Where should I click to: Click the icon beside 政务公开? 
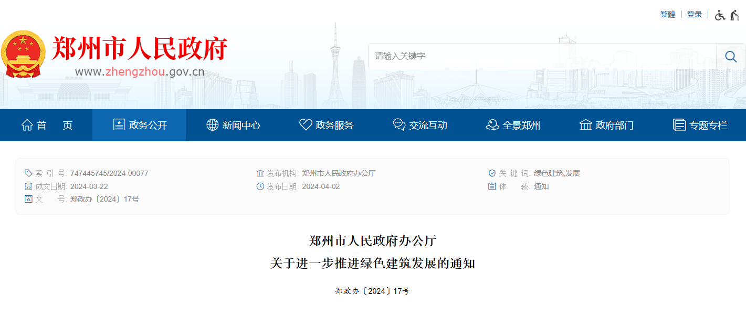coord(119,125)
